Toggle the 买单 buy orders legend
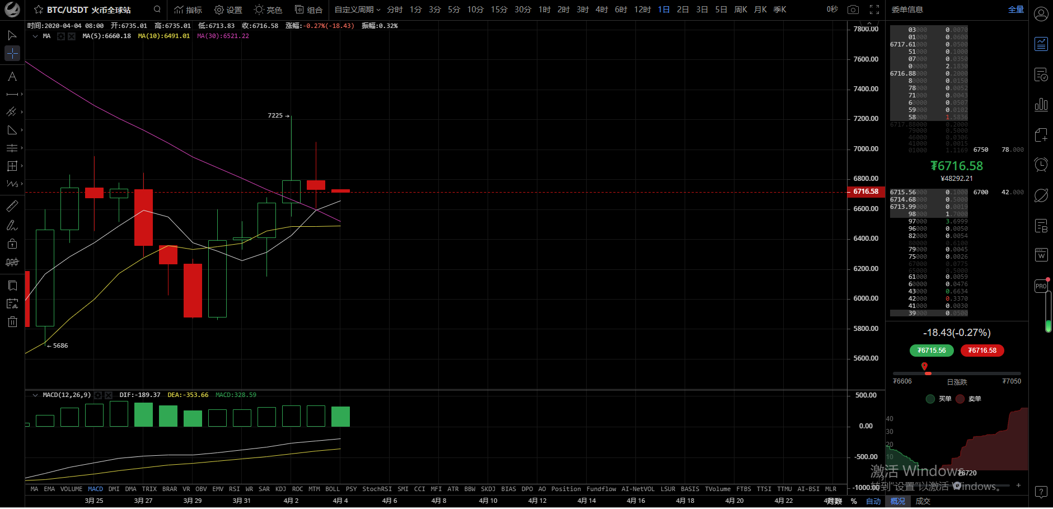The width and height of the screenshot is (1053, 509). [x=939, y=399]
